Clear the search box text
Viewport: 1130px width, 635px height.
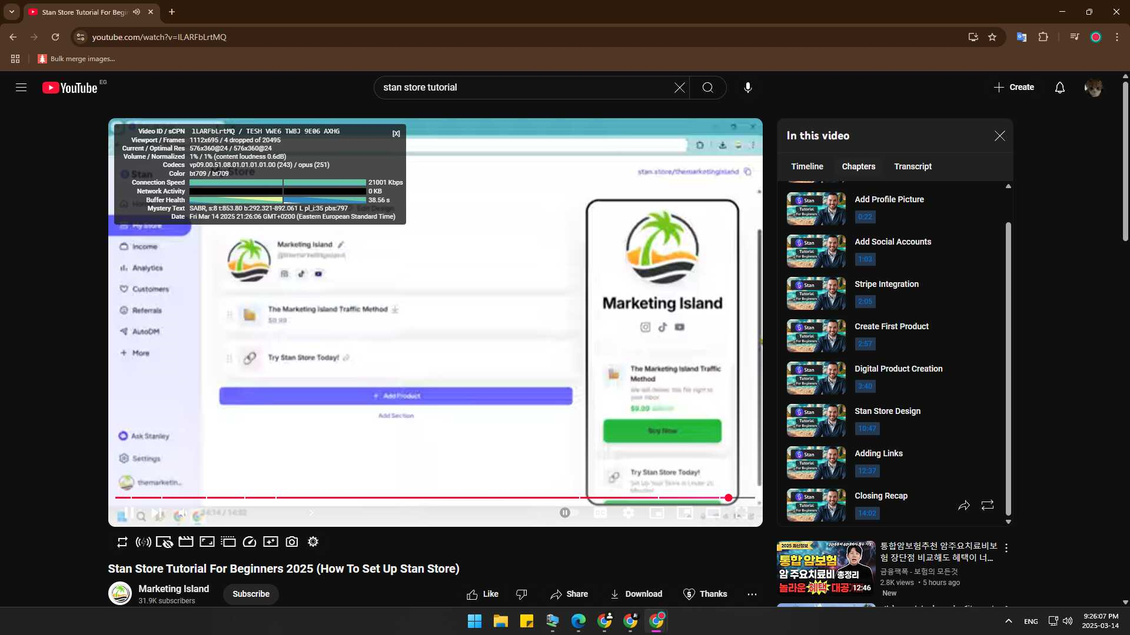tap(679, 88)
